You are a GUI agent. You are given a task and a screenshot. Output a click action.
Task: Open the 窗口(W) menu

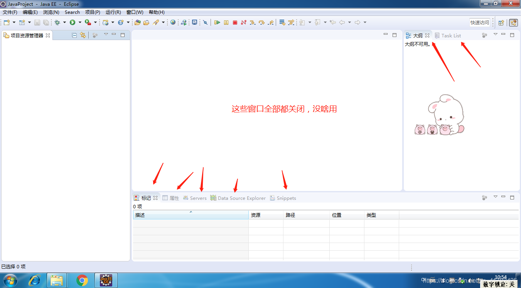(135, 12)
